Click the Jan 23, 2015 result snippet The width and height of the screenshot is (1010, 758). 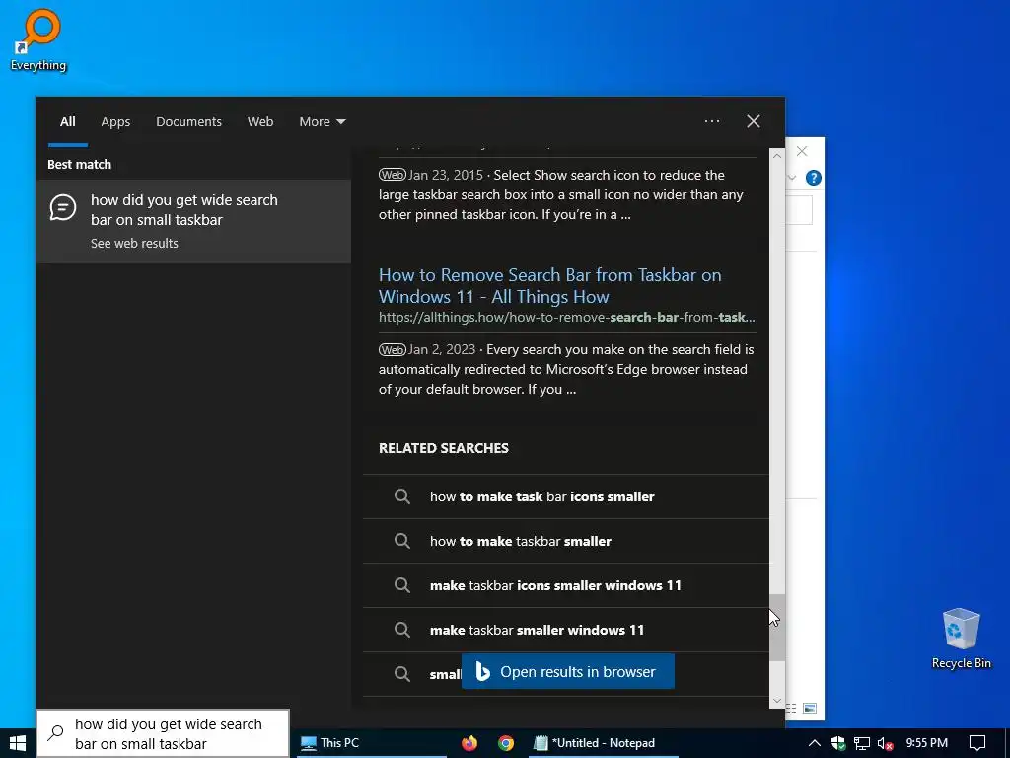point(561,194)
